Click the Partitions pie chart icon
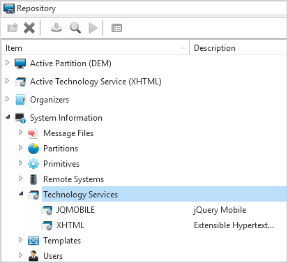 33,149
